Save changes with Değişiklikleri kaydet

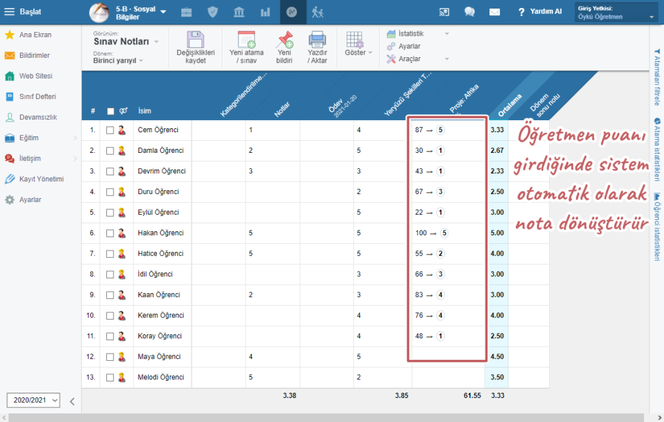pos(196,47)
